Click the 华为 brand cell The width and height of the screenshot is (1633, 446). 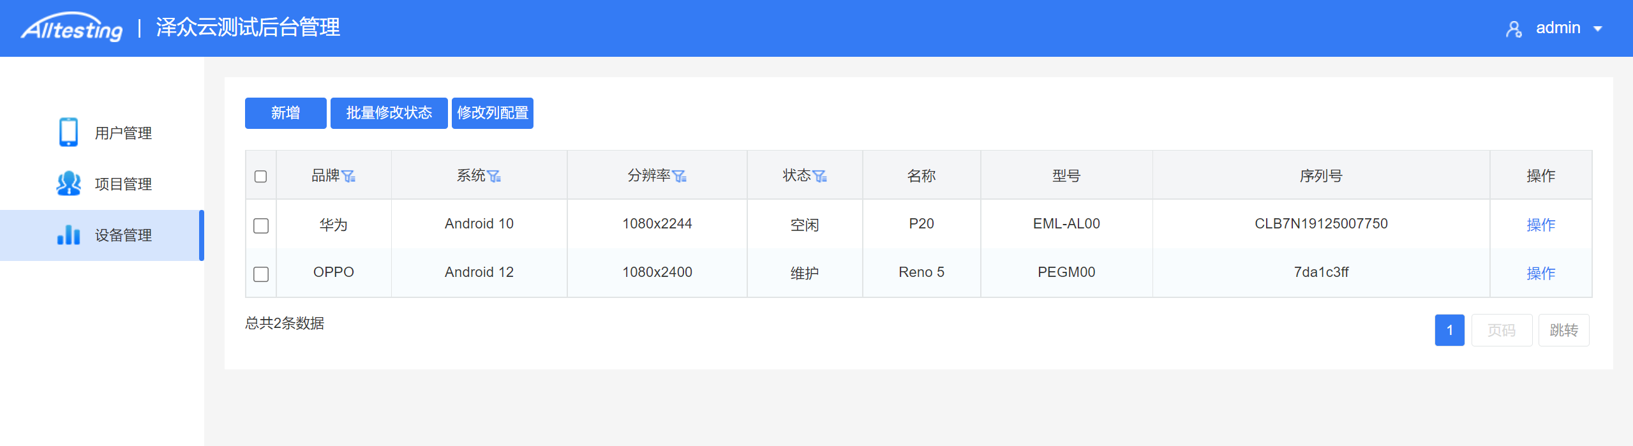point(333,225)
